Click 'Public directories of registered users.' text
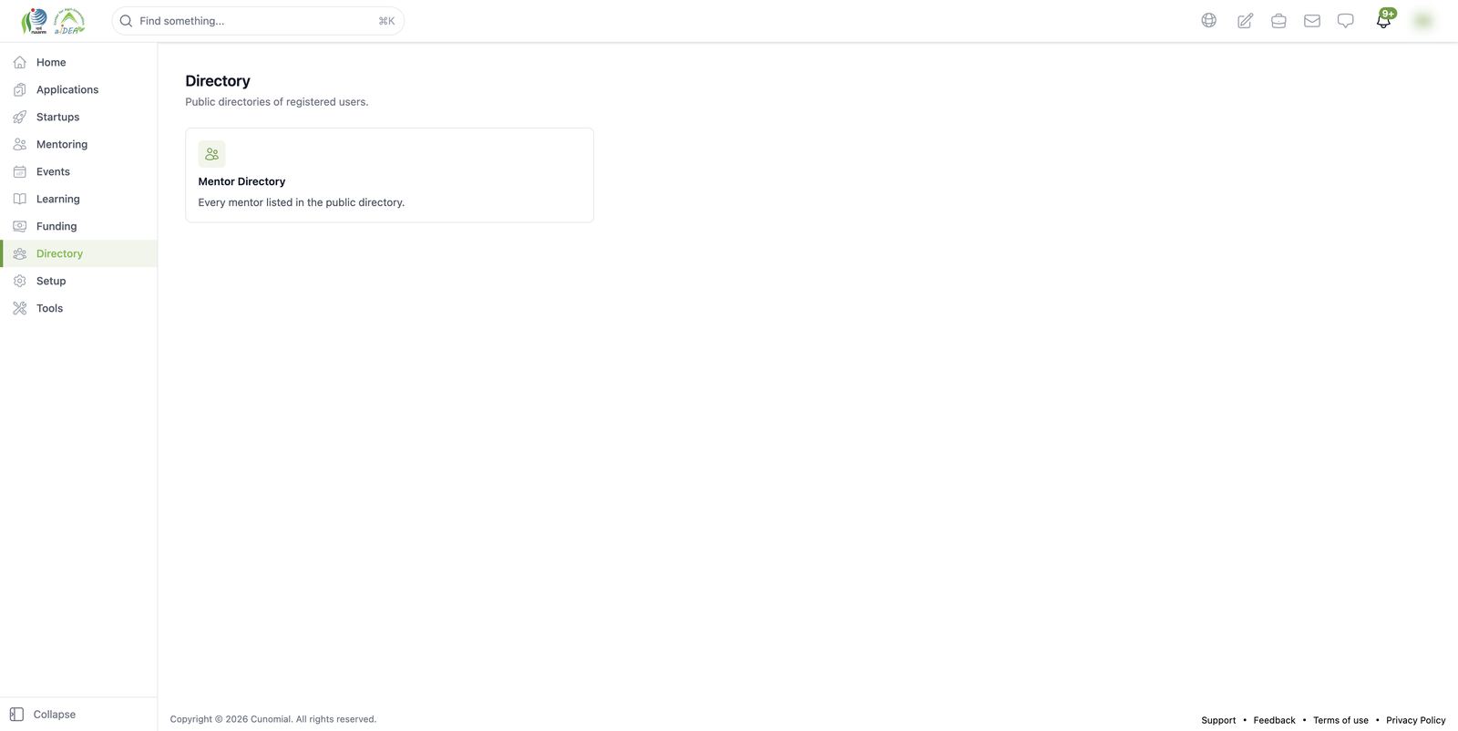Image resolution: width=1458 pixels, height=731 pixels. coord(277,102)
